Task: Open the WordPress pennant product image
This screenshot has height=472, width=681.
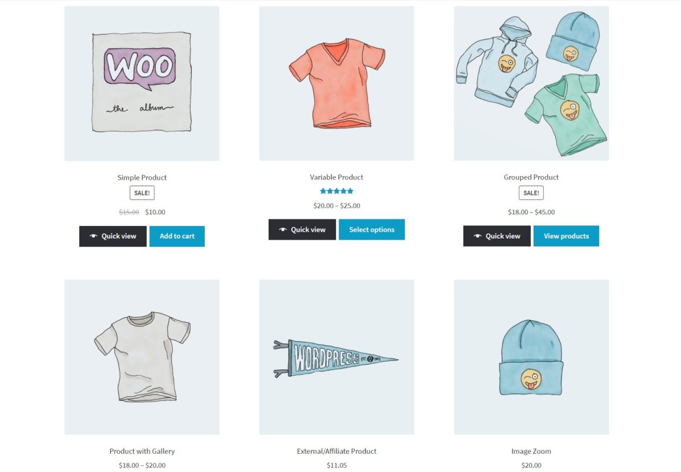Action: pyautogui.click(x=336, y=357)
